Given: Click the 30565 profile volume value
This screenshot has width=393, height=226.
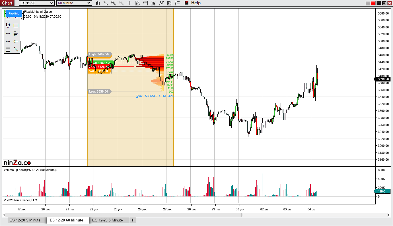Looking at the screenshot, I should point(170,65).
